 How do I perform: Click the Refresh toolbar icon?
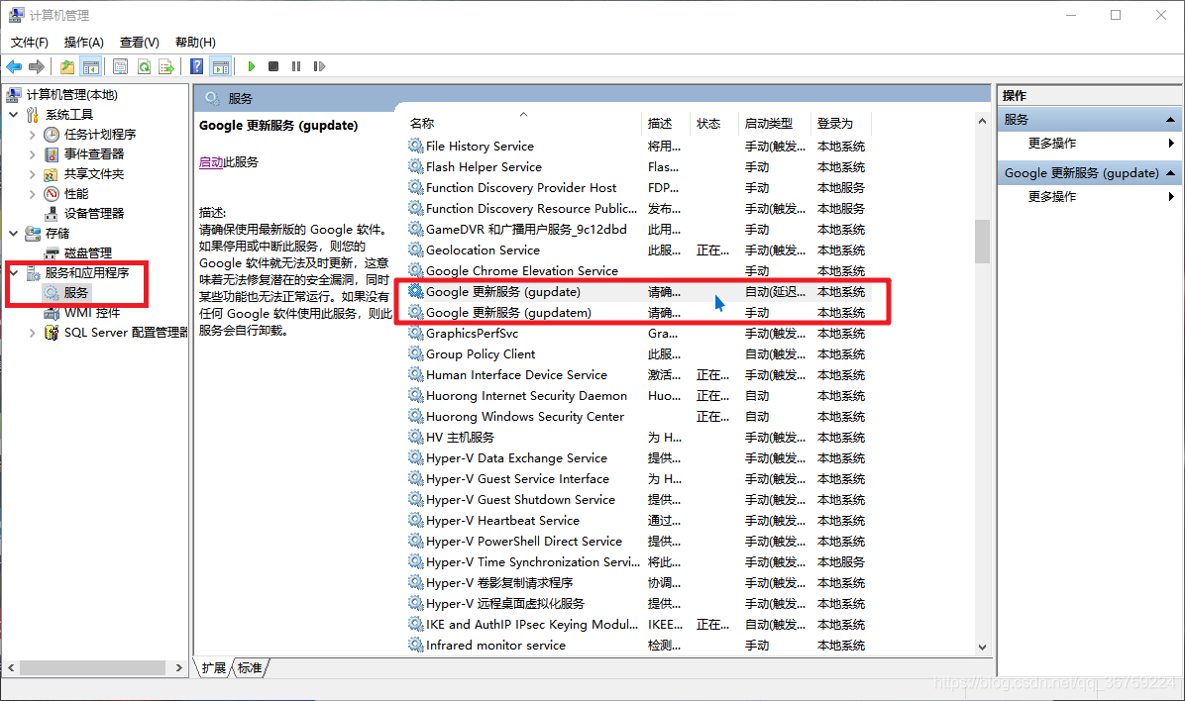pos(144,67)
